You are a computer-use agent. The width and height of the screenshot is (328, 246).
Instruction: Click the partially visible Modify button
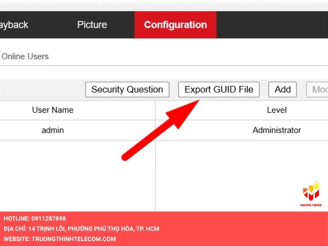pos(317,89)
